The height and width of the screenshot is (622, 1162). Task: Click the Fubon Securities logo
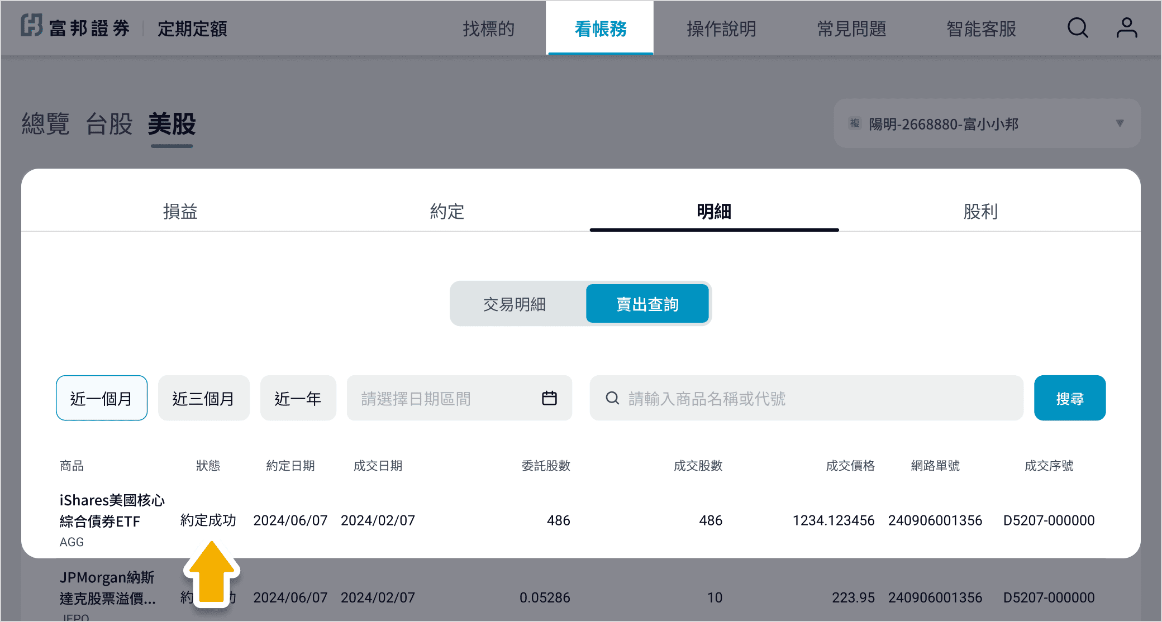coord(75,27)
